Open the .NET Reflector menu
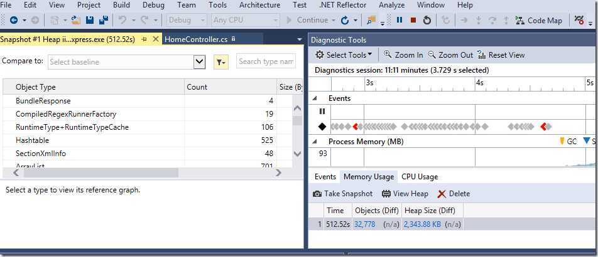The height and width of the screenshot is (257, 598). 342,5
